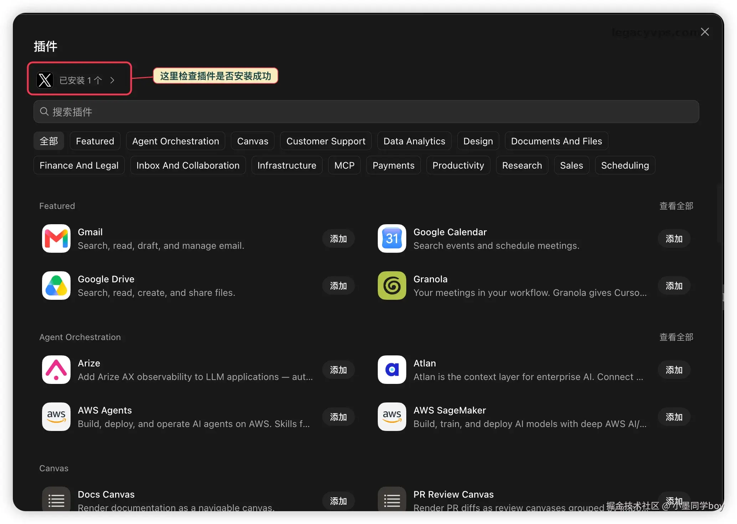Add the Atlan plugin
Image resolution: width=737 pixels, height=524 pixels.
click(x=674, y=370)
